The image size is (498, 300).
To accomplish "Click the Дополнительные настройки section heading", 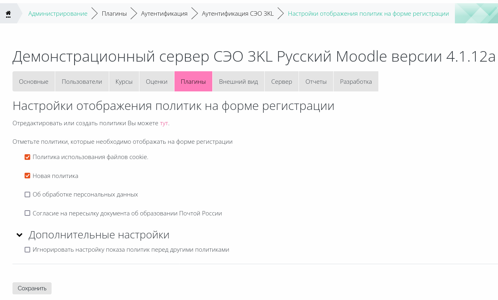I will click(x=99, y=235).
